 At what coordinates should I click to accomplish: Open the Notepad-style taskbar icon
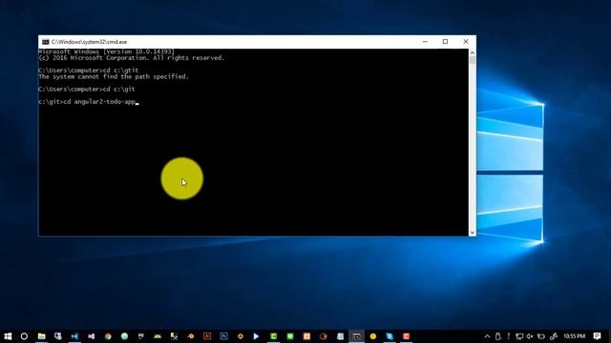pyautogui.click(x=340, y=336)
